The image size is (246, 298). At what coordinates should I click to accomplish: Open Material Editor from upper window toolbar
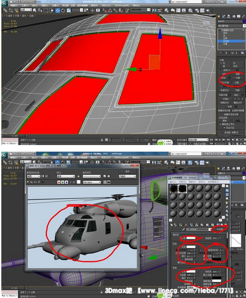pos(190,10)
